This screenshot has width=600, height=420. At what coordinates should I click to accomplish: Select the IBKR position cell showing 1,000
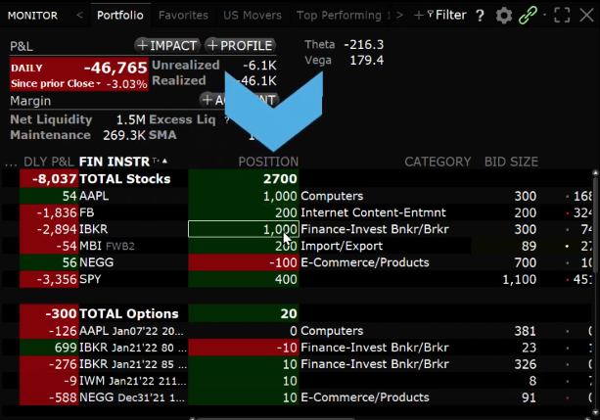[243, 229]
